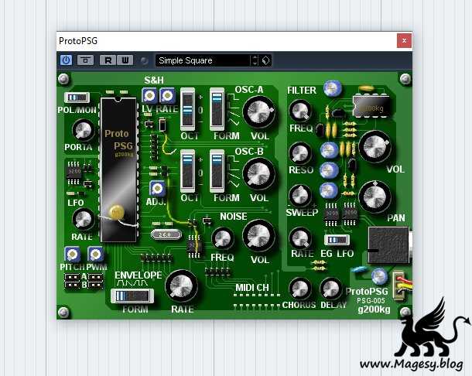Enable the Write automation W button
The width and height of the screenshot is (472, 376).
point(125,60)
